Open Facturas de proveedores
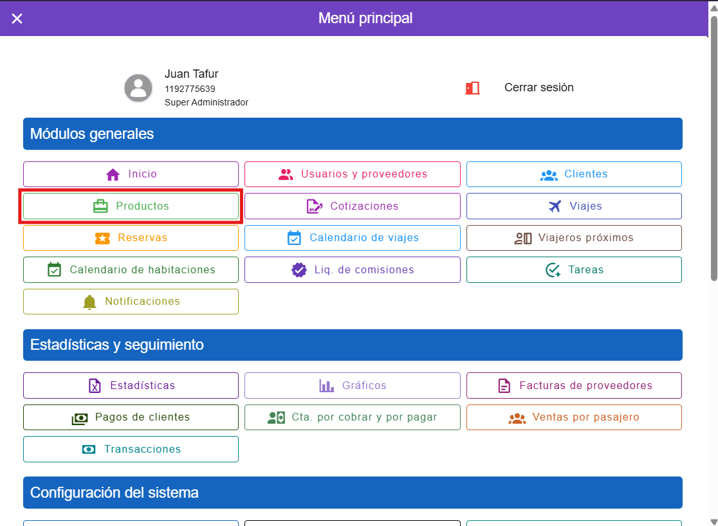 tap(573, 386)
